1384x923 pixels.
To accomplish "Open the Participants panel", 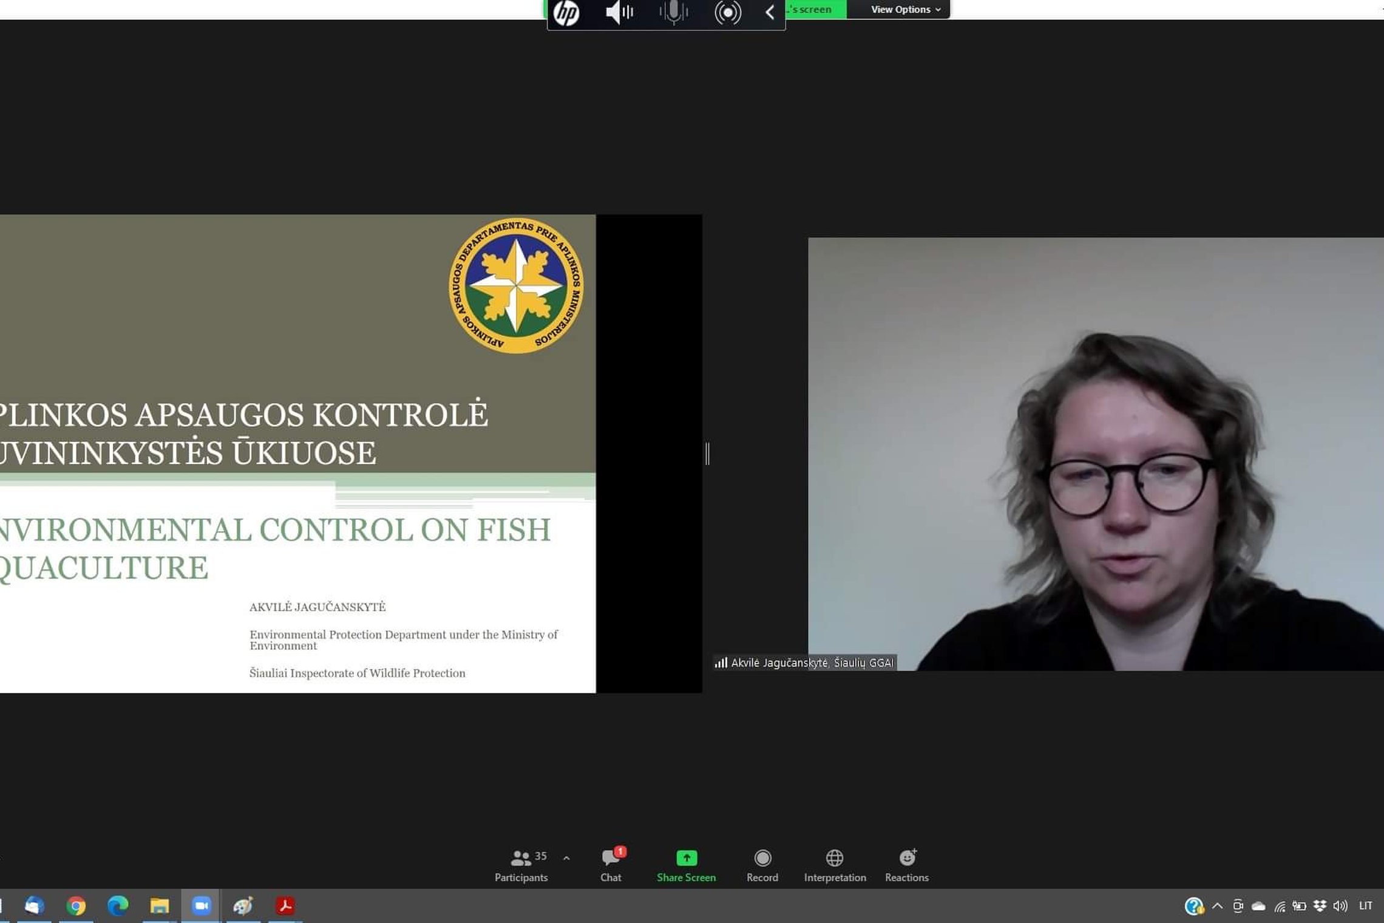I will tap(521, 865).
